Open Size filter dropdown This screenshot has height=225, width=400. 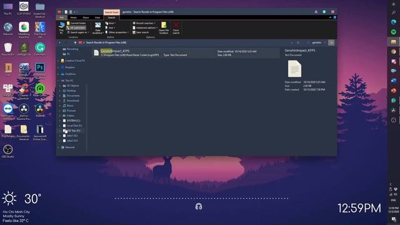110,27
